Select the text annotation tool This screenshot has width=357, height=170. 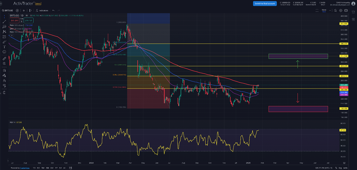[4, 47]
